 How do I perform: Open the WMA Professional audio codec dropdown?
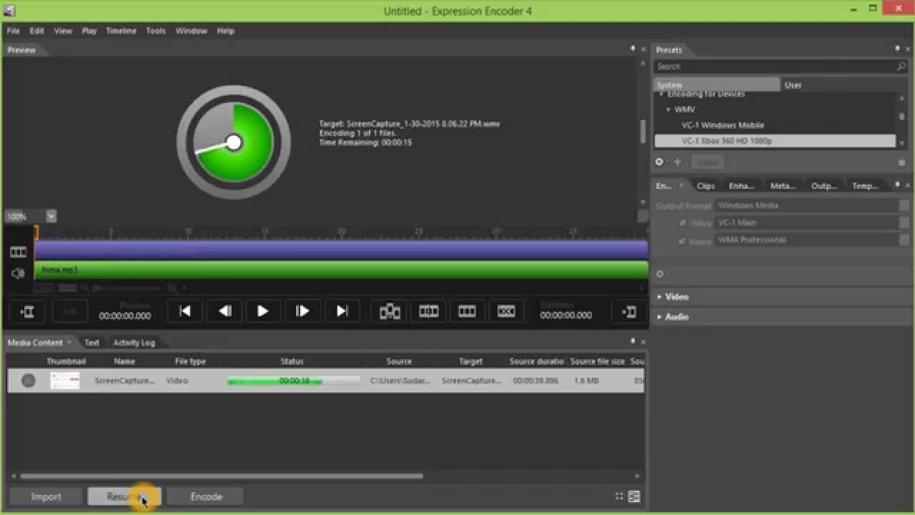click(x=813, y=240)
